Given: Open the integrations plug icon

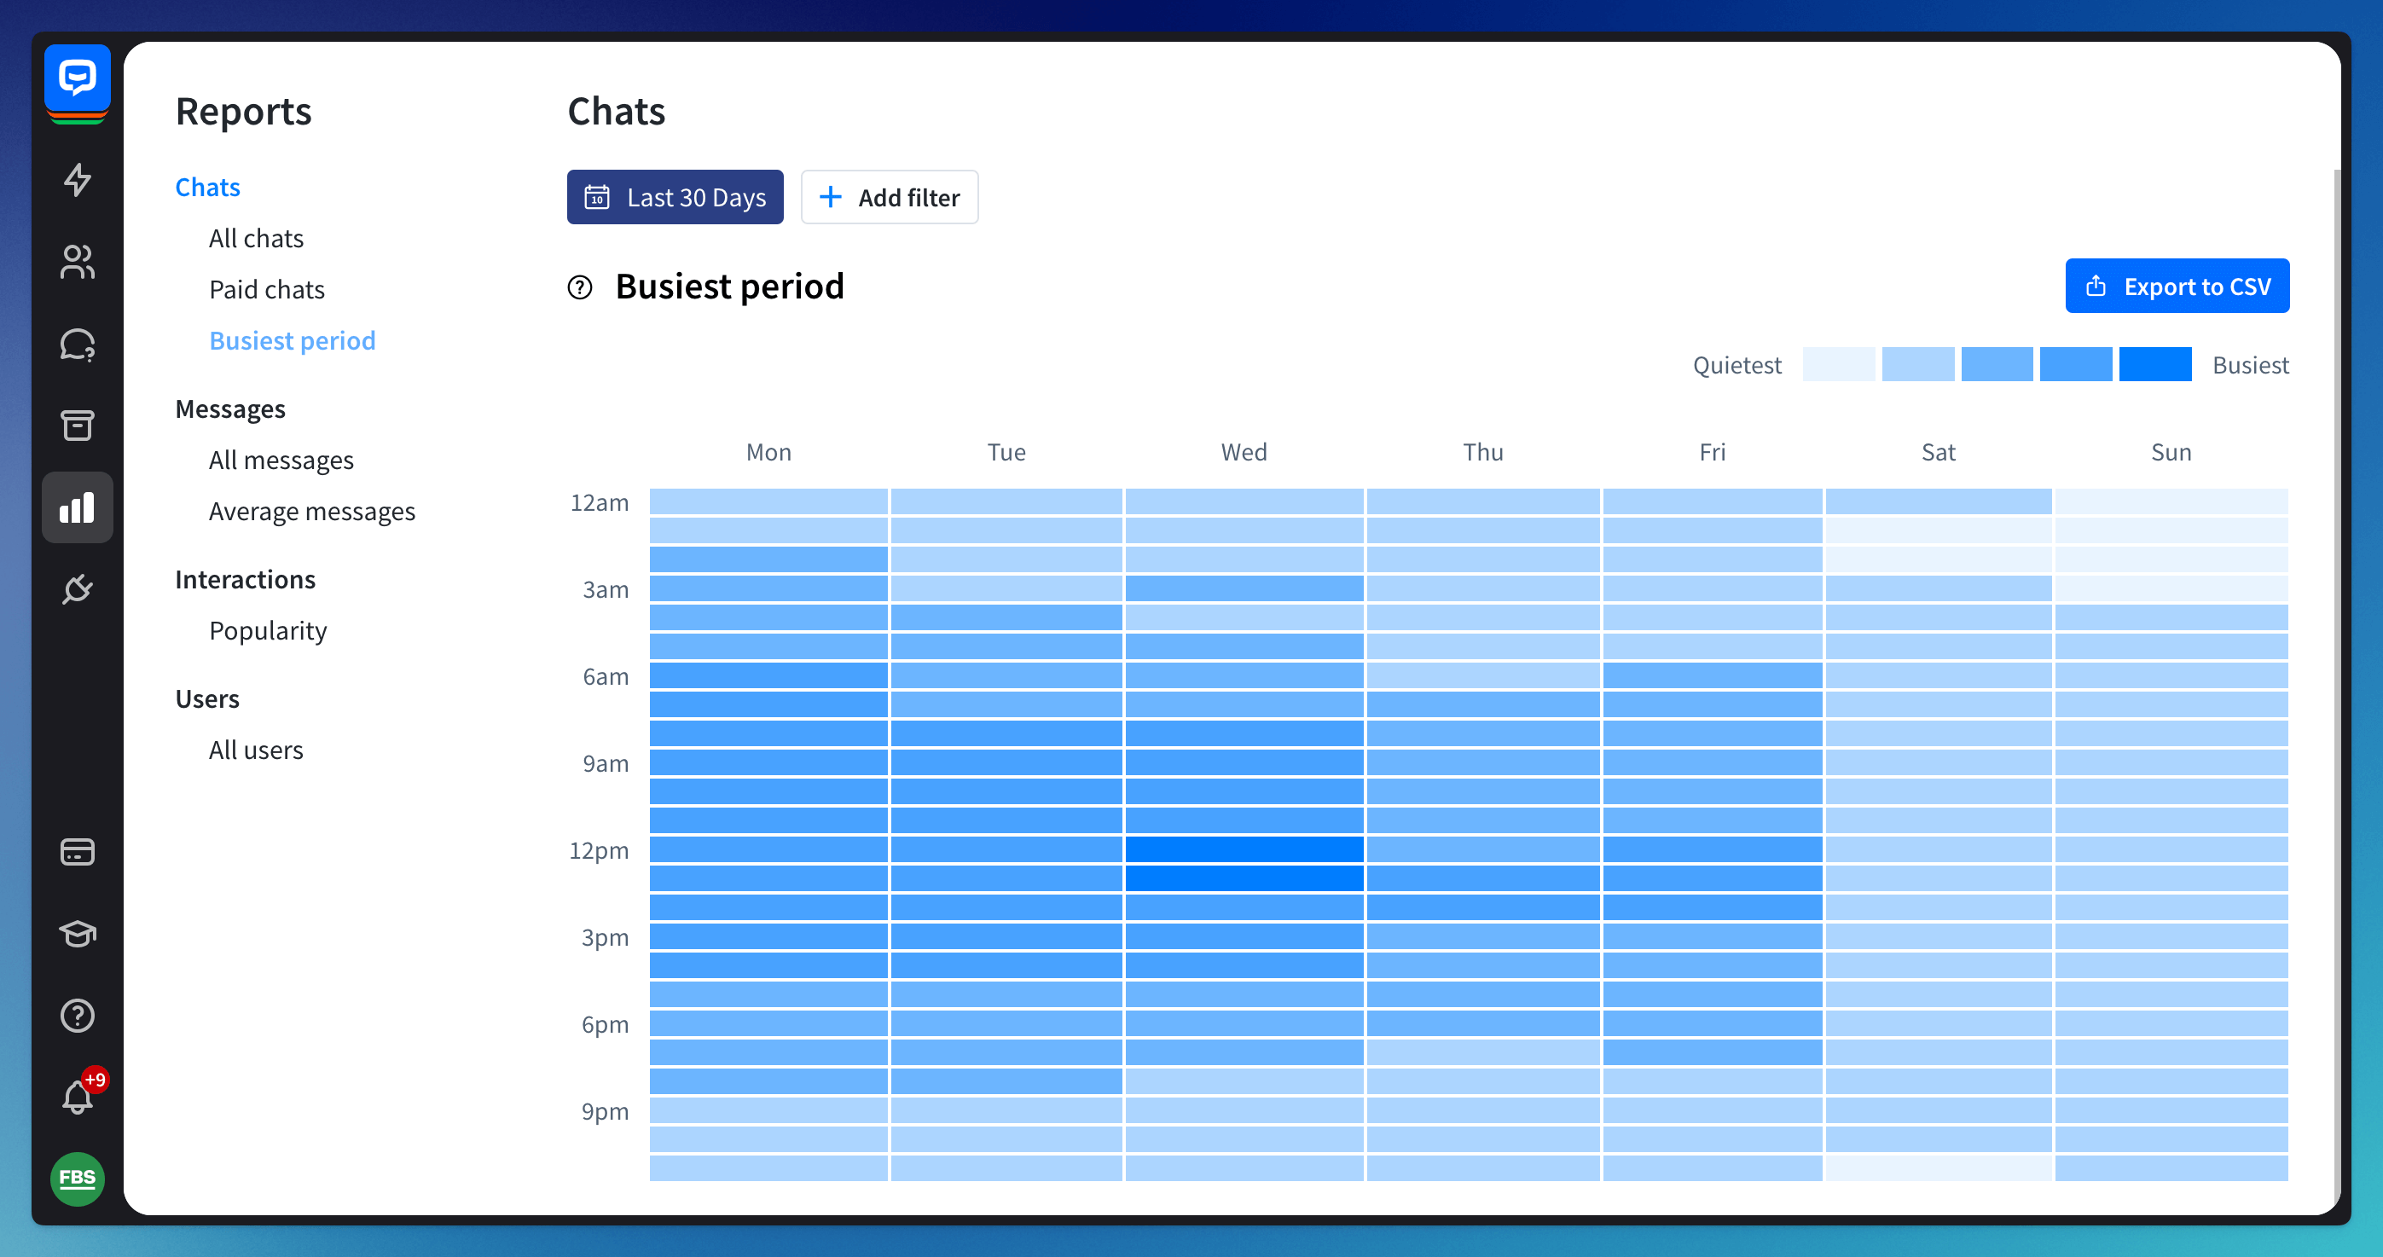Looking at the screenshot, I should (x=78, y=588).
